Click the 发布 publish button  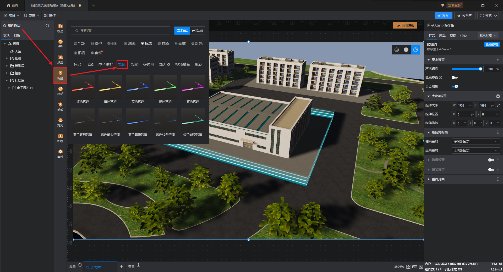(x=443, y=16)
